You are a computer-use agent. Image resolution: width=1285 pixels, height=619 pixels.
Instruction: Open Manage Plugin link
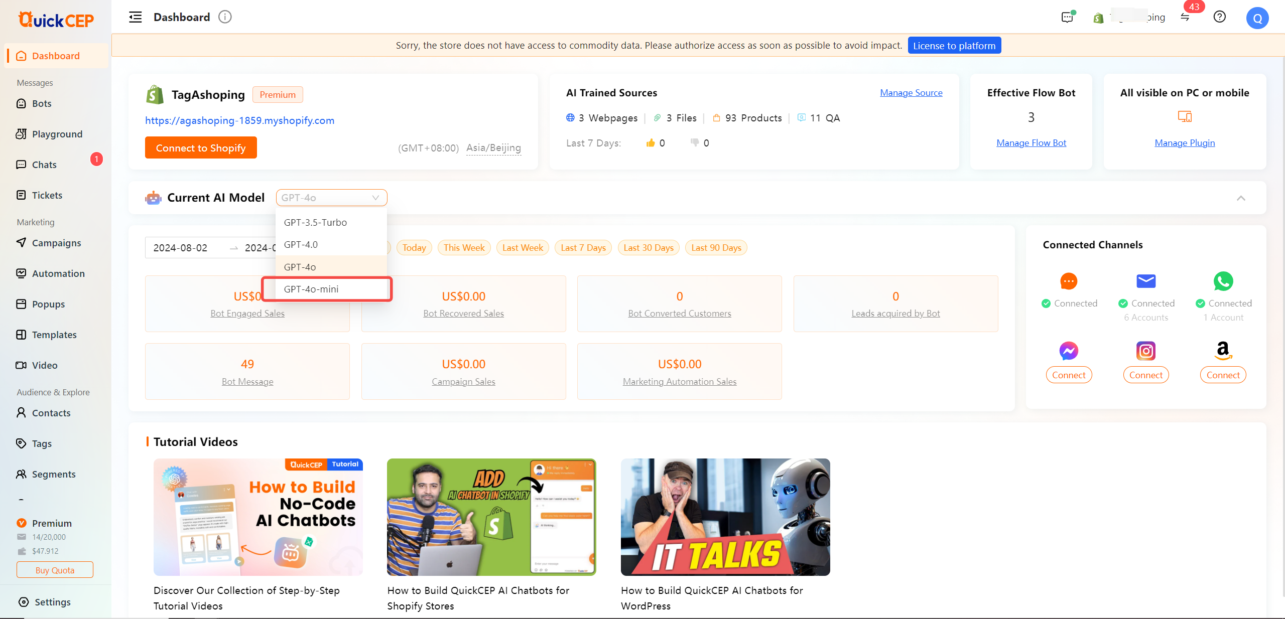point(1185,142)
